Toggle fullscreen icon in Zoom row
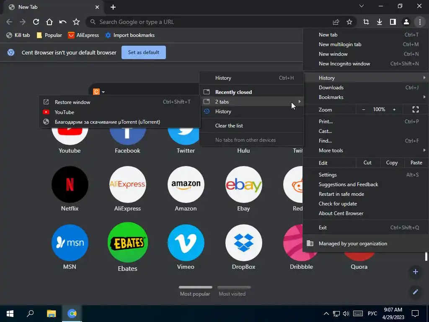 click(x=415, y=109)
